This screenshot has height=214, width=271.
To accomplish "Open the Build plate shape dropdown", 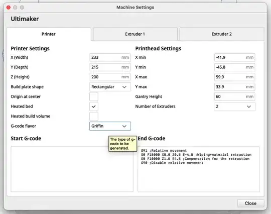I will coord(110,87).
